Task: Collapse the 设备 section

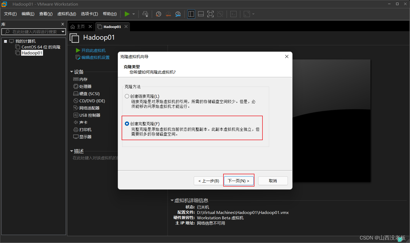Action: (x=72, y=72)
